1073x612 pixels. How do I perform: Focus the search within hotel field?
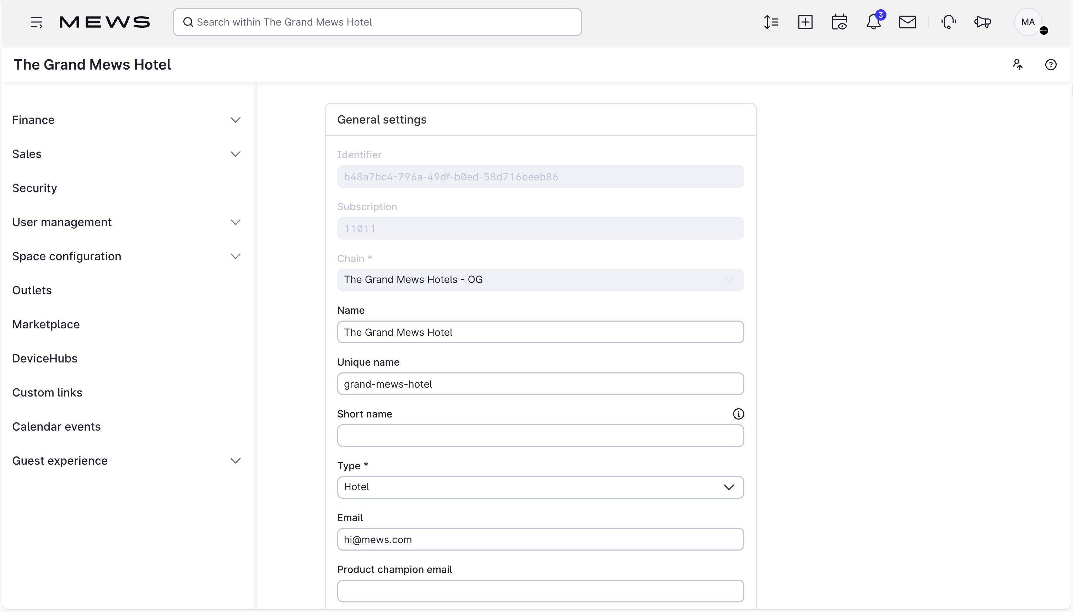(377, 22)
